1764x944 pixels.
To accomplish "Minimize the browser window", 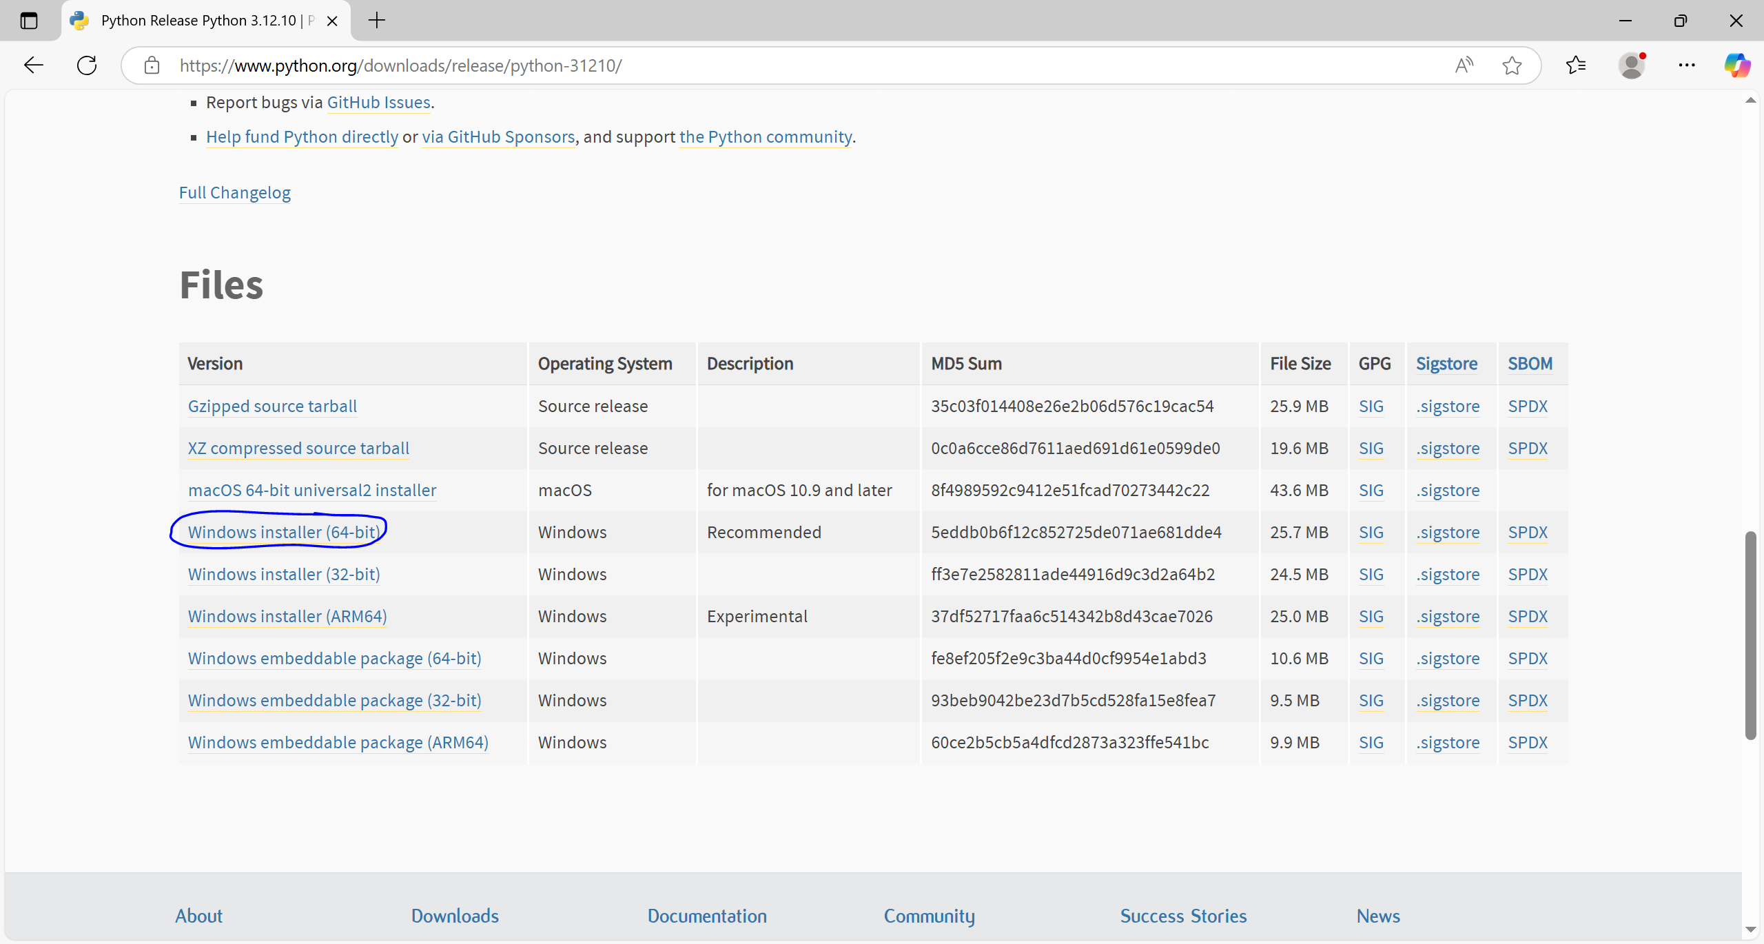I will click(x=1625, y=21).
